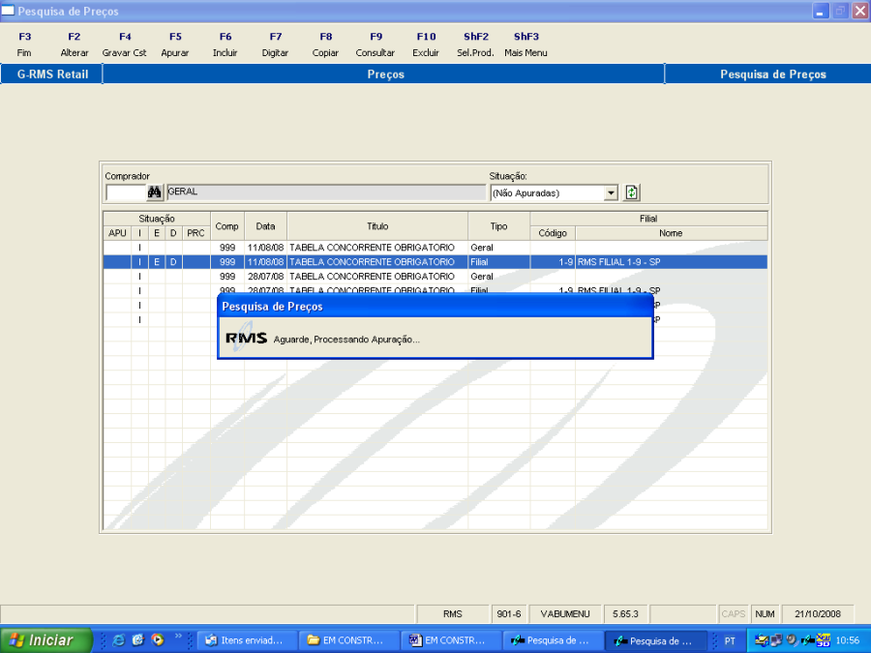Click the F2 Alterar function key
This screenshot has width=871, height=653.
tap(75, 45)
